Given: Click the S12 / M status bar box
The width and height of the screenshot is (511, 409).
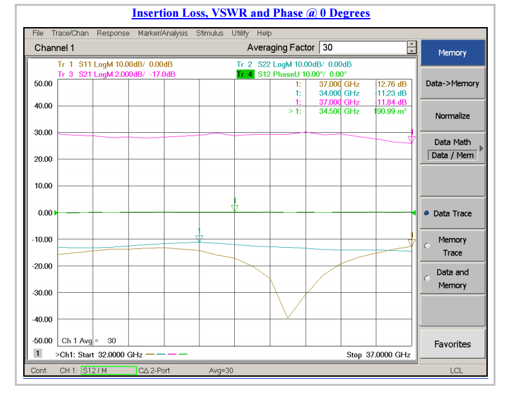Looking at the screenshot, I should click(x=108, y=370).
